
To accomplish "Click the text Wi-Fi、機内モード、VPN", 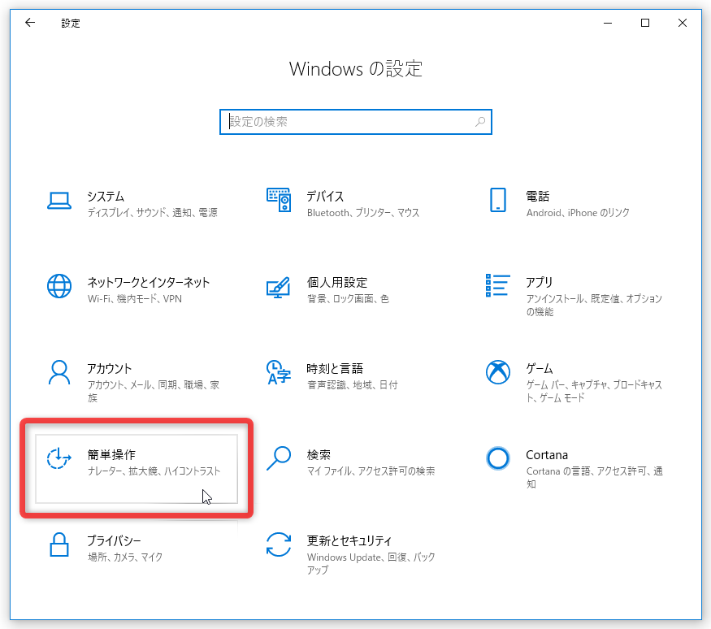I will point(135,299).
